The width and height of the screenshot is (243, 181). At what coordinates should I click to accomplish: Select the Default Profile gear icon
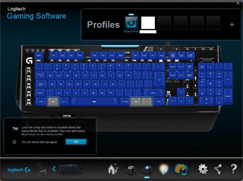(x=131, y=23)
